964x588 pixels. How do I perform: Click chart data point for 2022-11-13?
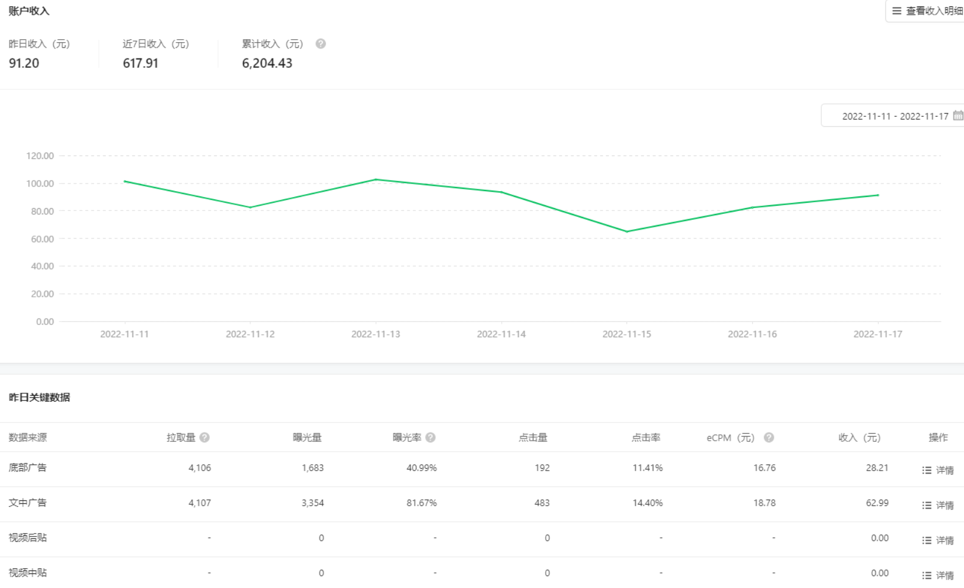(376, 179)
